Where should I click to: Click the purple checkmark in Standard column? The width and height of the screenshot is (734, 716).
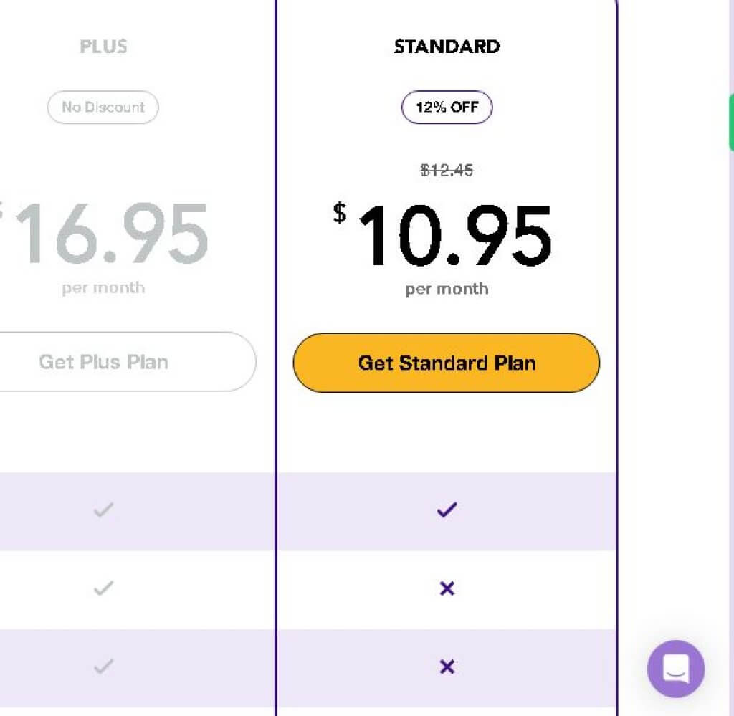coord(447,510)
